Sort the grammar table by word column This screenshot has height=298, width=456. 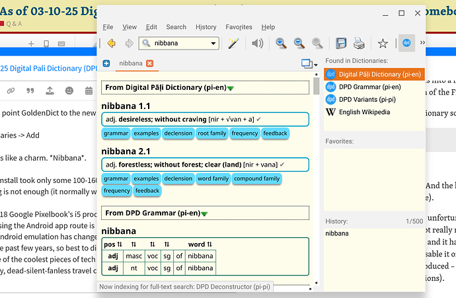[x=200, y=244]
